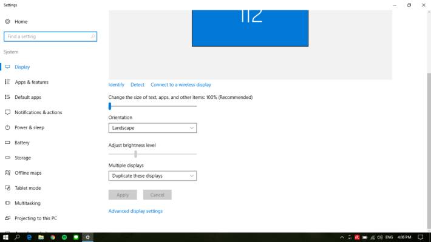Viewport: 431px width, 242px height.
Task: Show hidden system tray icons
Action: click(342, 237)
